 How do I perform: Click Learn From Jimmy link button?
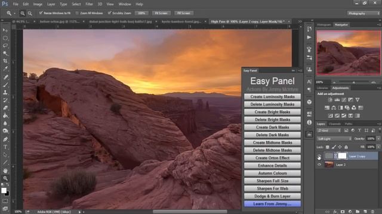272,204
